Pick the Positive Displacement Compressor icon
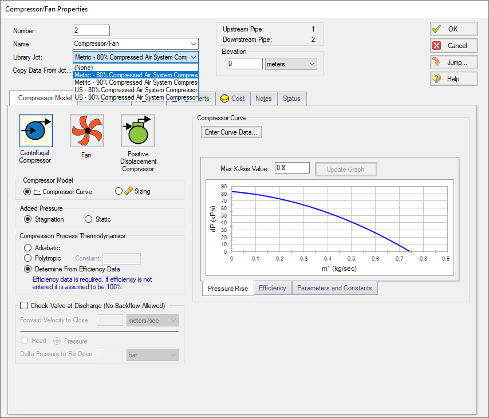 (x=137, y=131)
